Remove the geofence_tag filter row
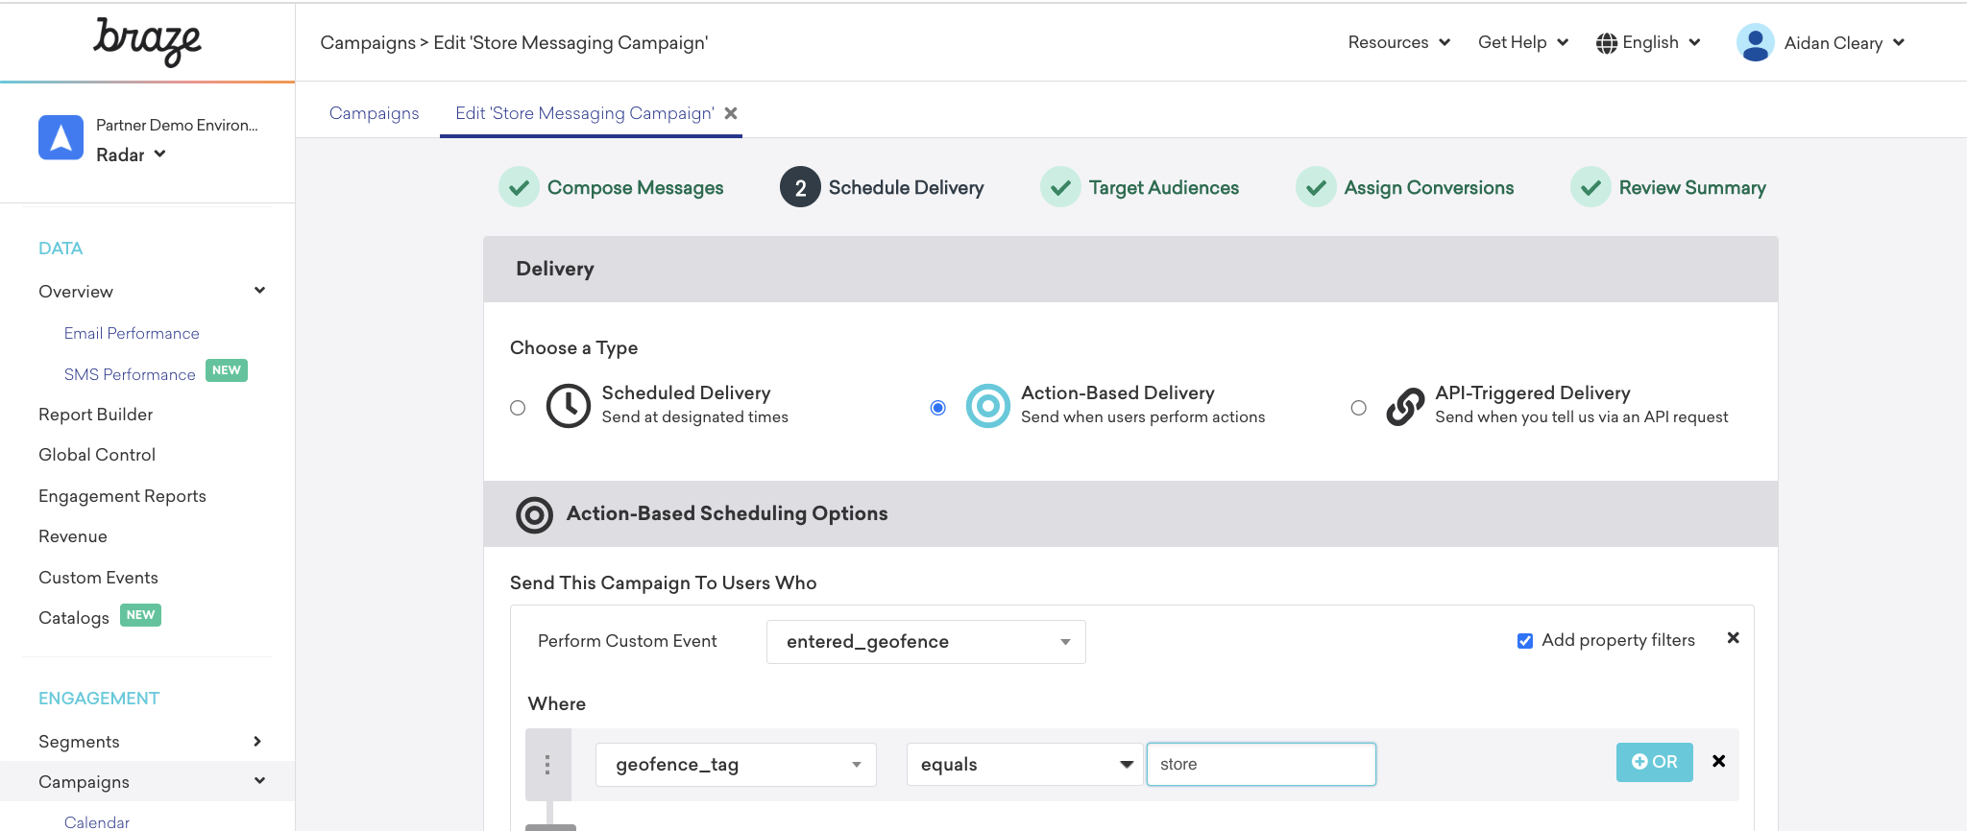1967x831 pixels. [1718, 761]
